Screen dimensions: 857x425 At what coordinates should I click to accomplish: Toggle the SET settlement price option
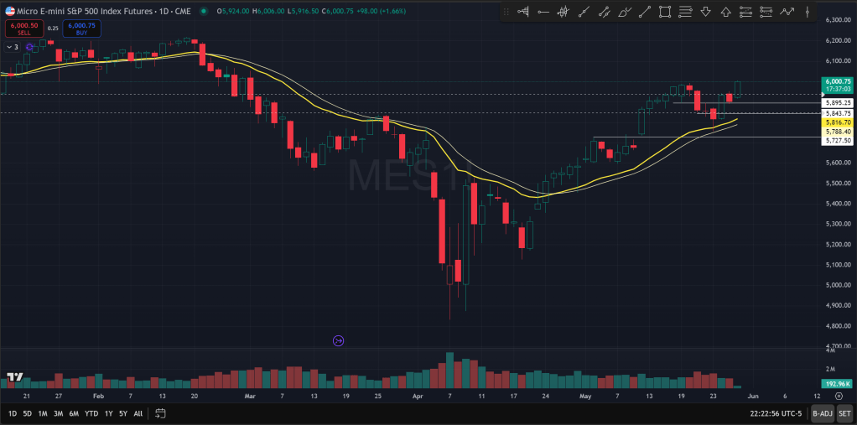point(844,413)
